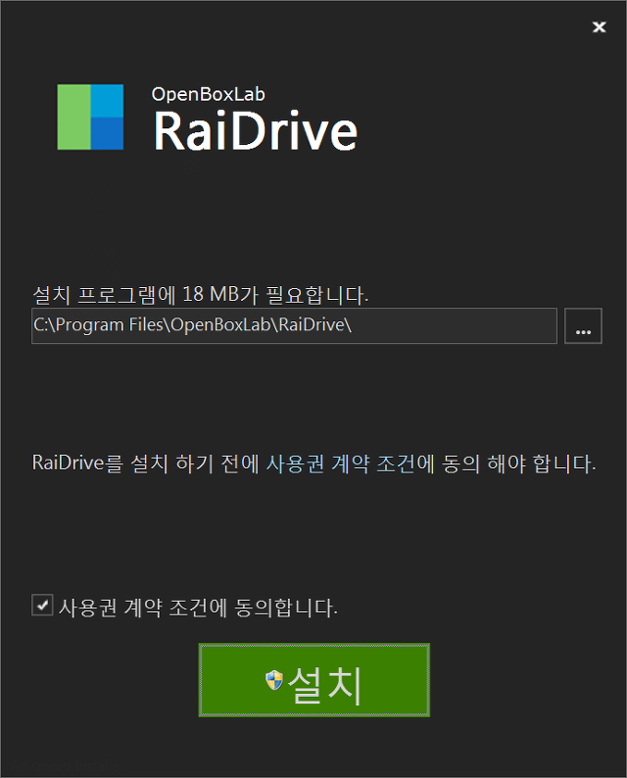Click the RaiDrive green and blue logo

pos(90,118)
